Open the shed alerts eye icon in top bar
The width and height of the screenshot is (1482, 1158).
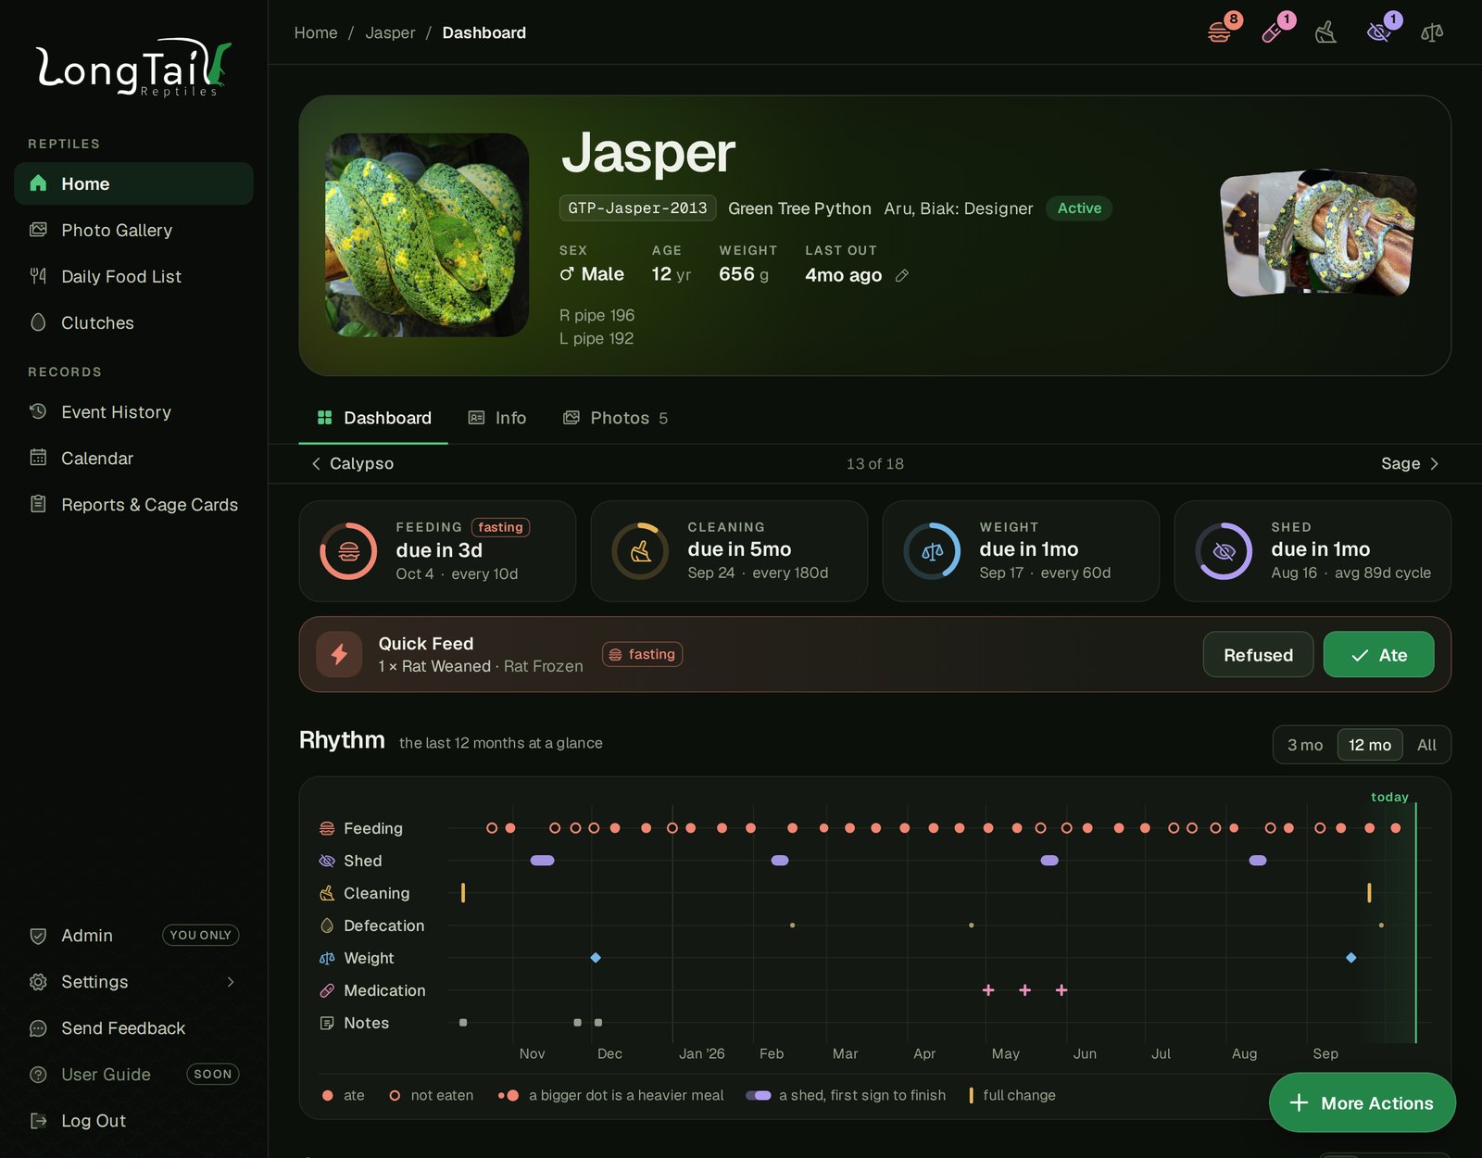pyautogui.click(x=1379, y=32)
